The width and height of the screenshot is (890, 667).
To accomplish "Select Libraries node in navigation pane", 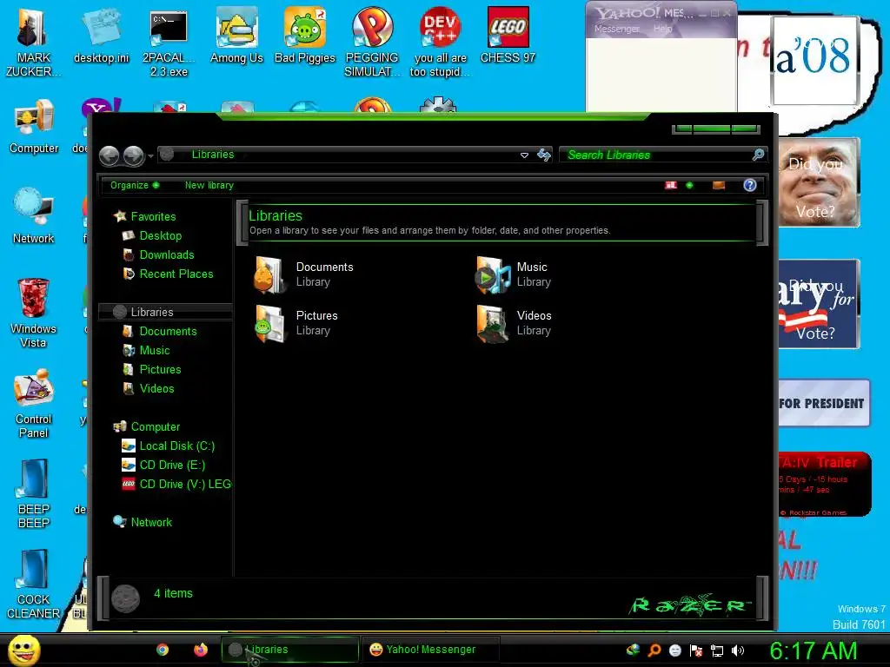I will tap(165, 312).
